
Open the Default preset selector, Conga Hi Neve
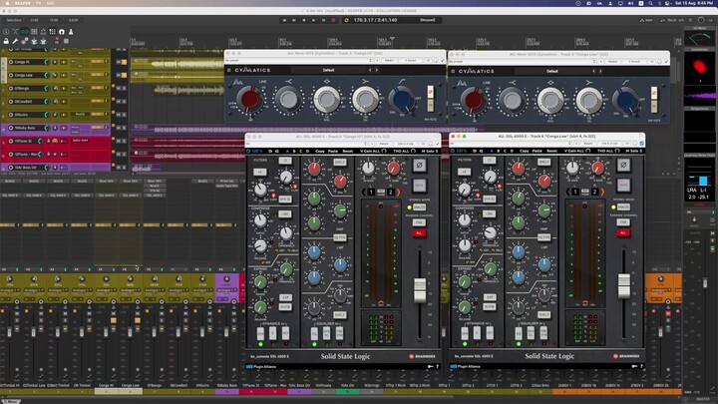(x=329, y=70)
